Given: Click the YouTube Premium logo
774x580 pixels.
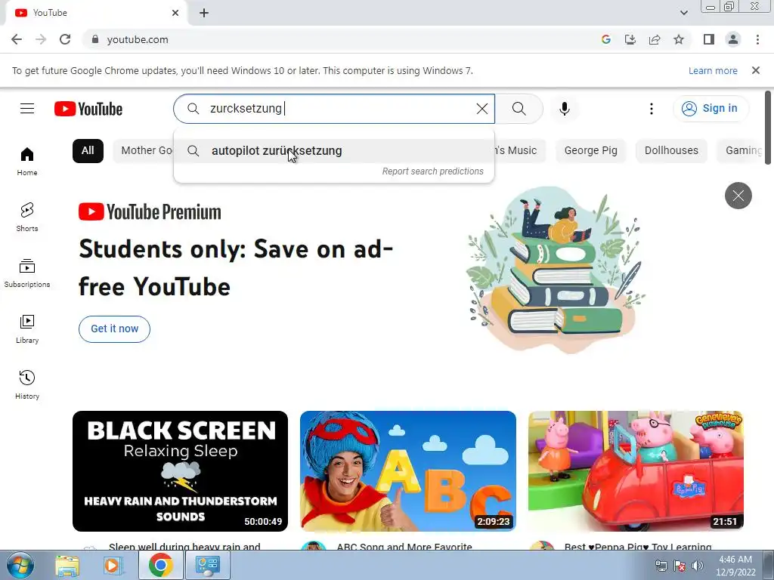Looking at the screenshot, I should tap(150, 212).
